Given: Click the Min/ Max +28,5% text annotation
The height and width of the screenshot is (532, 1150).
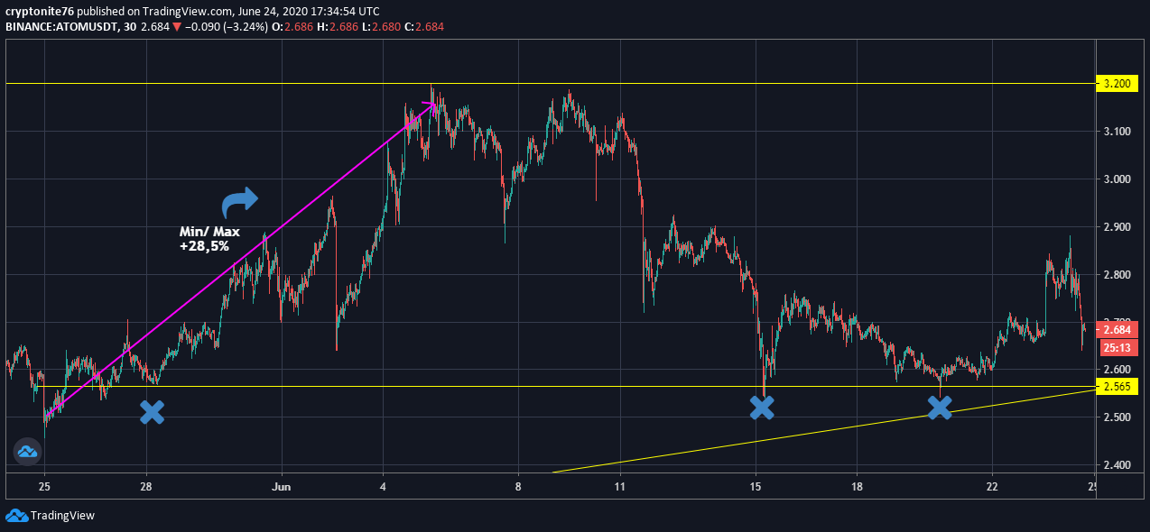Looking at the screenshot, I should click(x=209, y=239).
